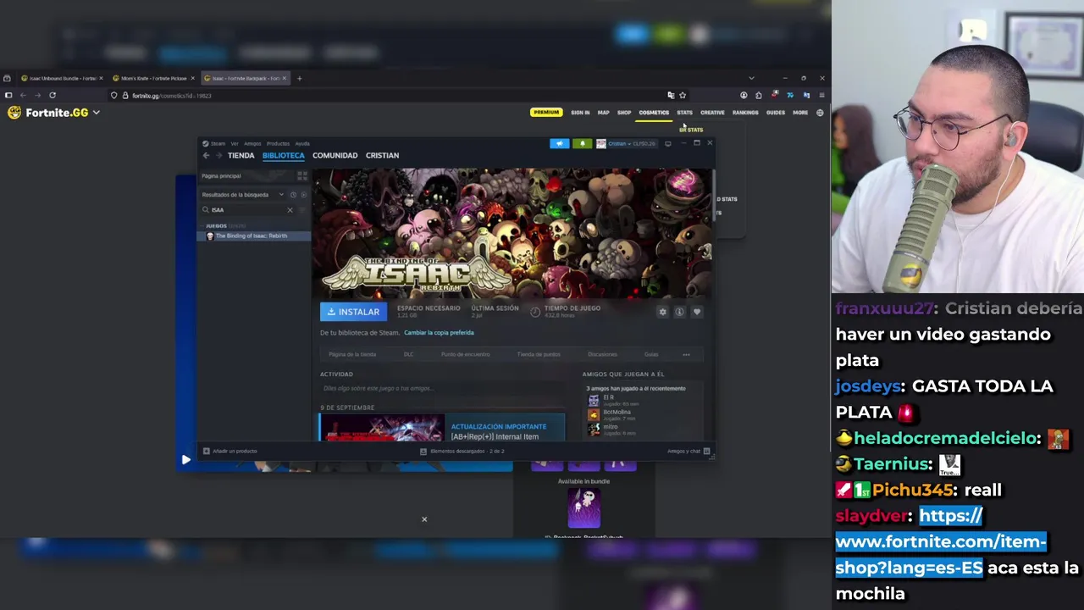Add game to favorites heart icon

pyautogui.click(x=697, y=312)
